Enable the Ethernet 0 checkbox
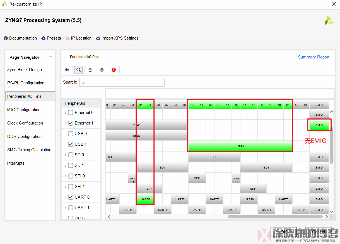The width and height of the screenshot is (340, 244). (71, 113)
